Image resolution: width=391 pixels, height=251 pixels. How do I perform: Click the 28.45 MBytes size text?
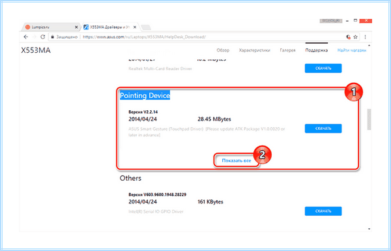click(x=214, y=119)
